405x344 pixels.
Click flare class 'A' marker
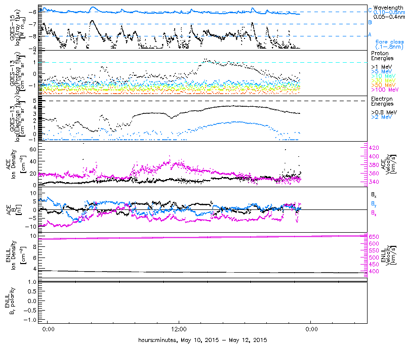pyautogui.click(x=370, y=34)
